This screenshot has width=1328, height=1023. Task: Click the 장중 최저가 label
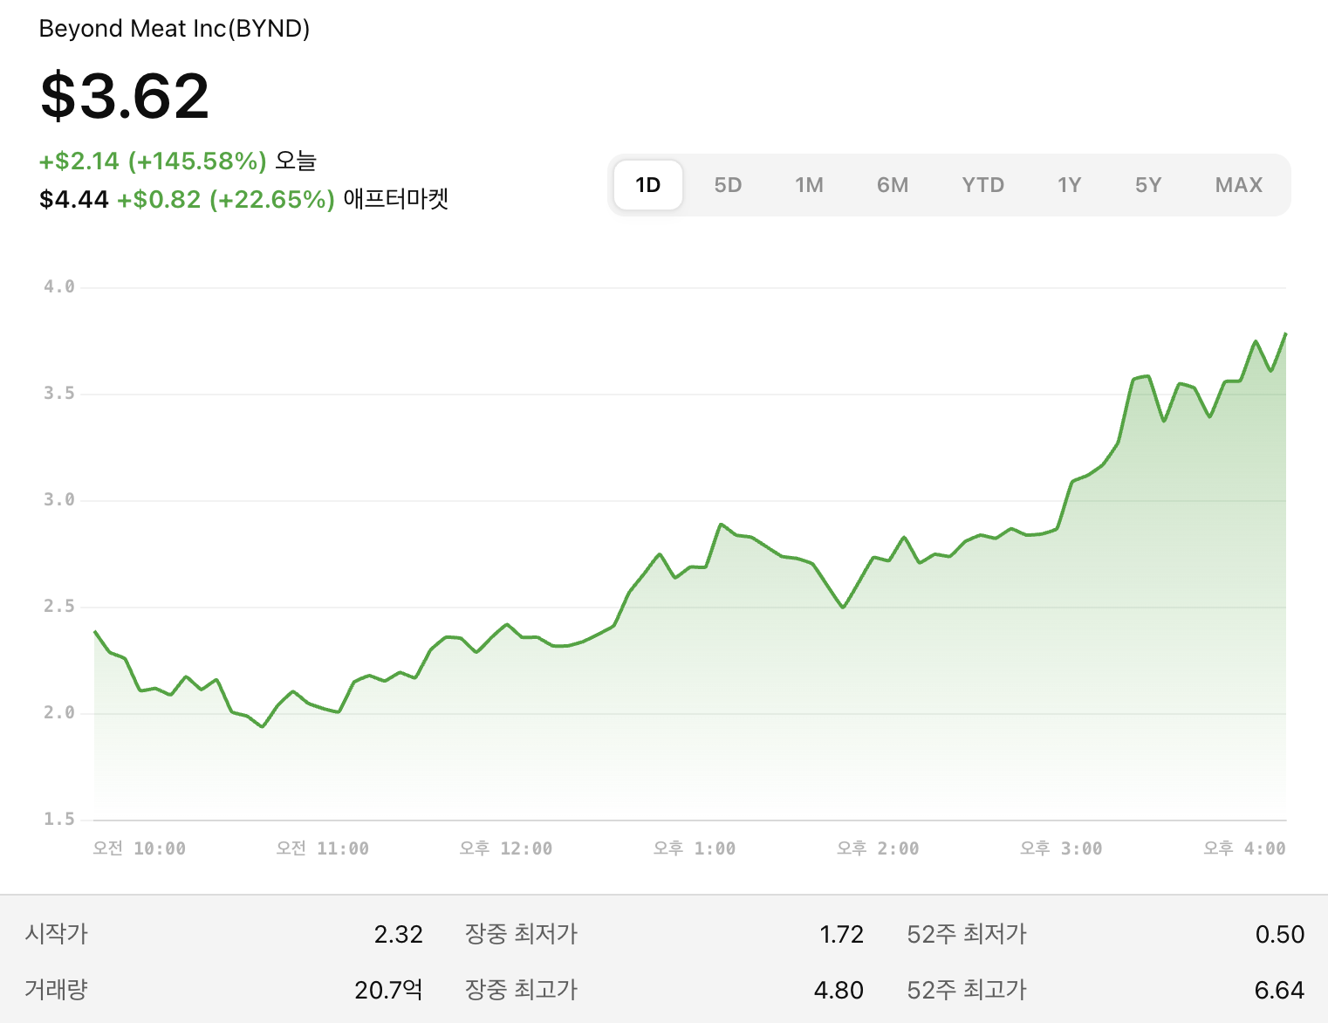point(522,934)
